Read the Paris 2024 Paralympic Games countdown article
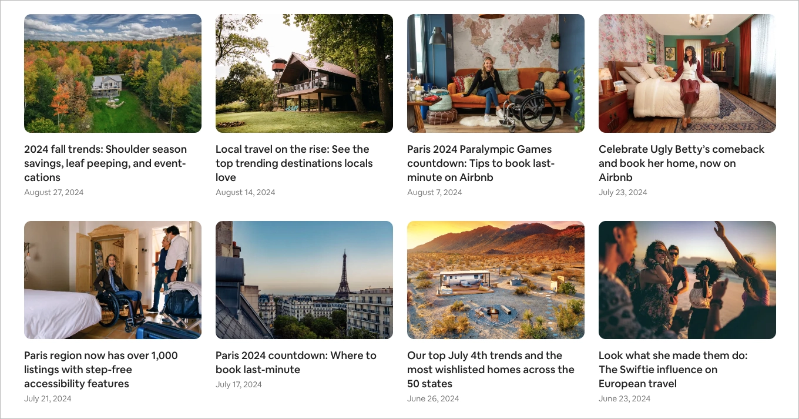 tap(481, 163)
